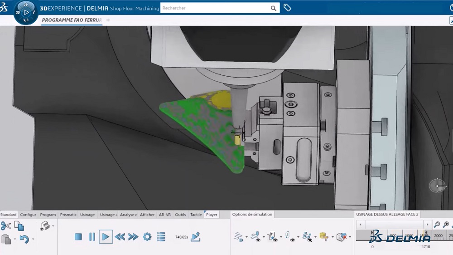
Task: Click timeline ruler at 2000 mark
Action: coord(438,236)
